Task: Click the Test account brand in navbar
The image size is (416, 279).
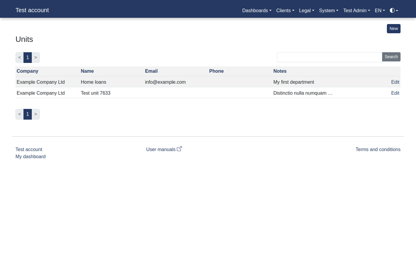Action: pyautogui.click(x=32, y=10)
